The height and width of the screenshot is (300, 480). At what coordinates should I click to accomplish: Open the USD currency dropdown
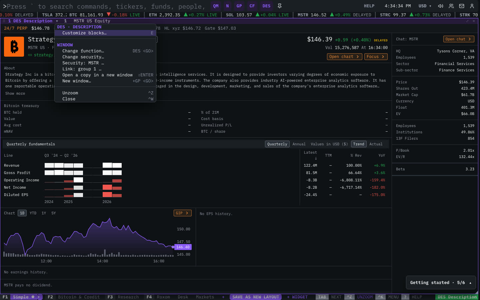(425, 6)
